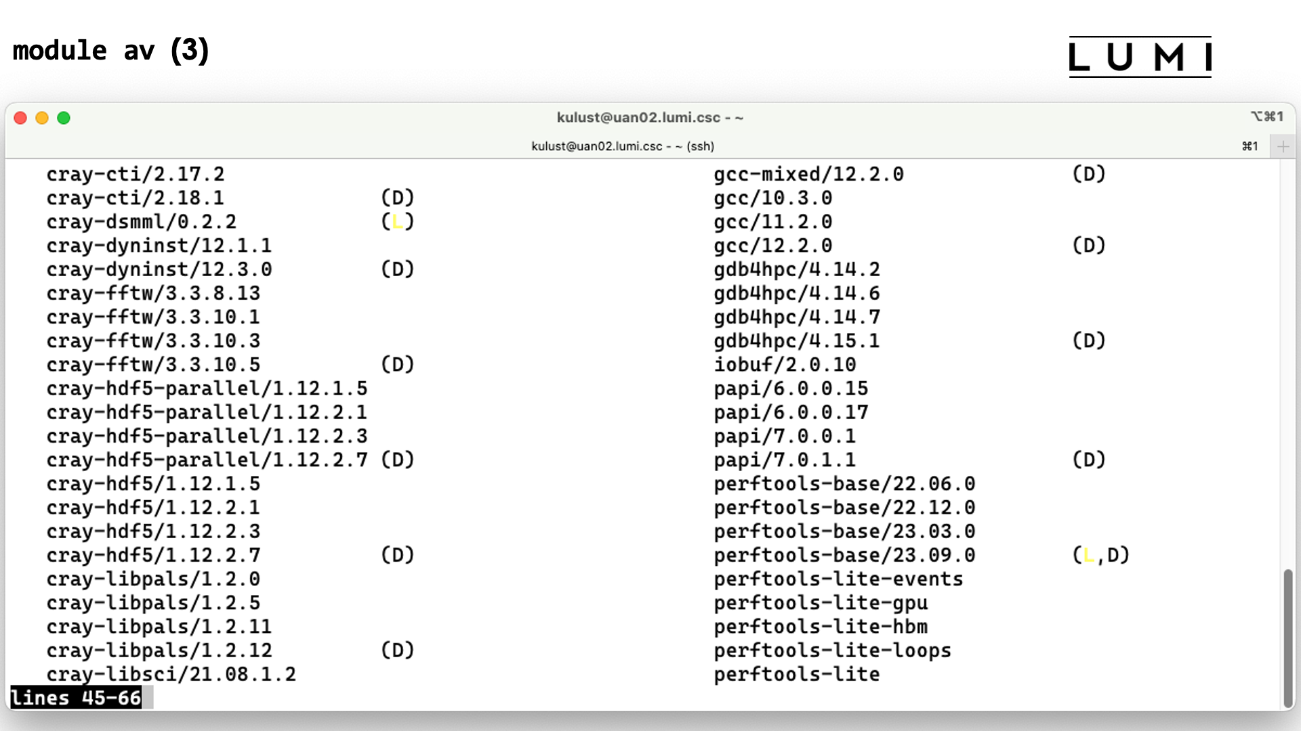This screenshot has height=731, width=1301.
Task: Select text 'cray-libpals/1.2.12'
Action: coord(159,650)
